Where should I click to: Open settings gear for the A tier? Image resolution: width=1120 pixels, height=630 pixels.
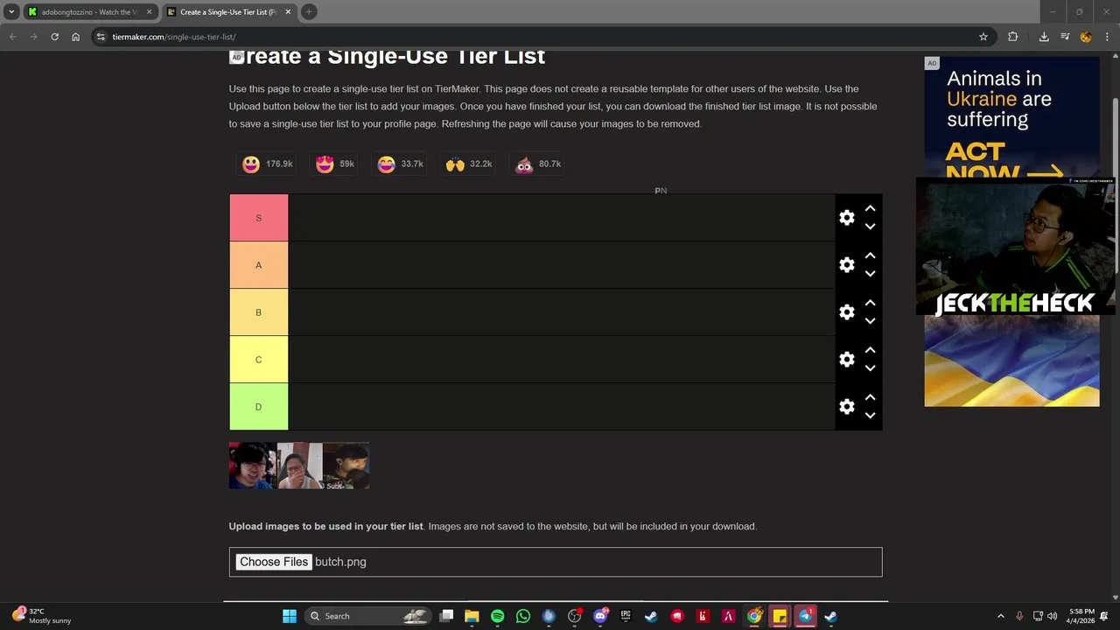pyautogui.click(x=846, y=265)
